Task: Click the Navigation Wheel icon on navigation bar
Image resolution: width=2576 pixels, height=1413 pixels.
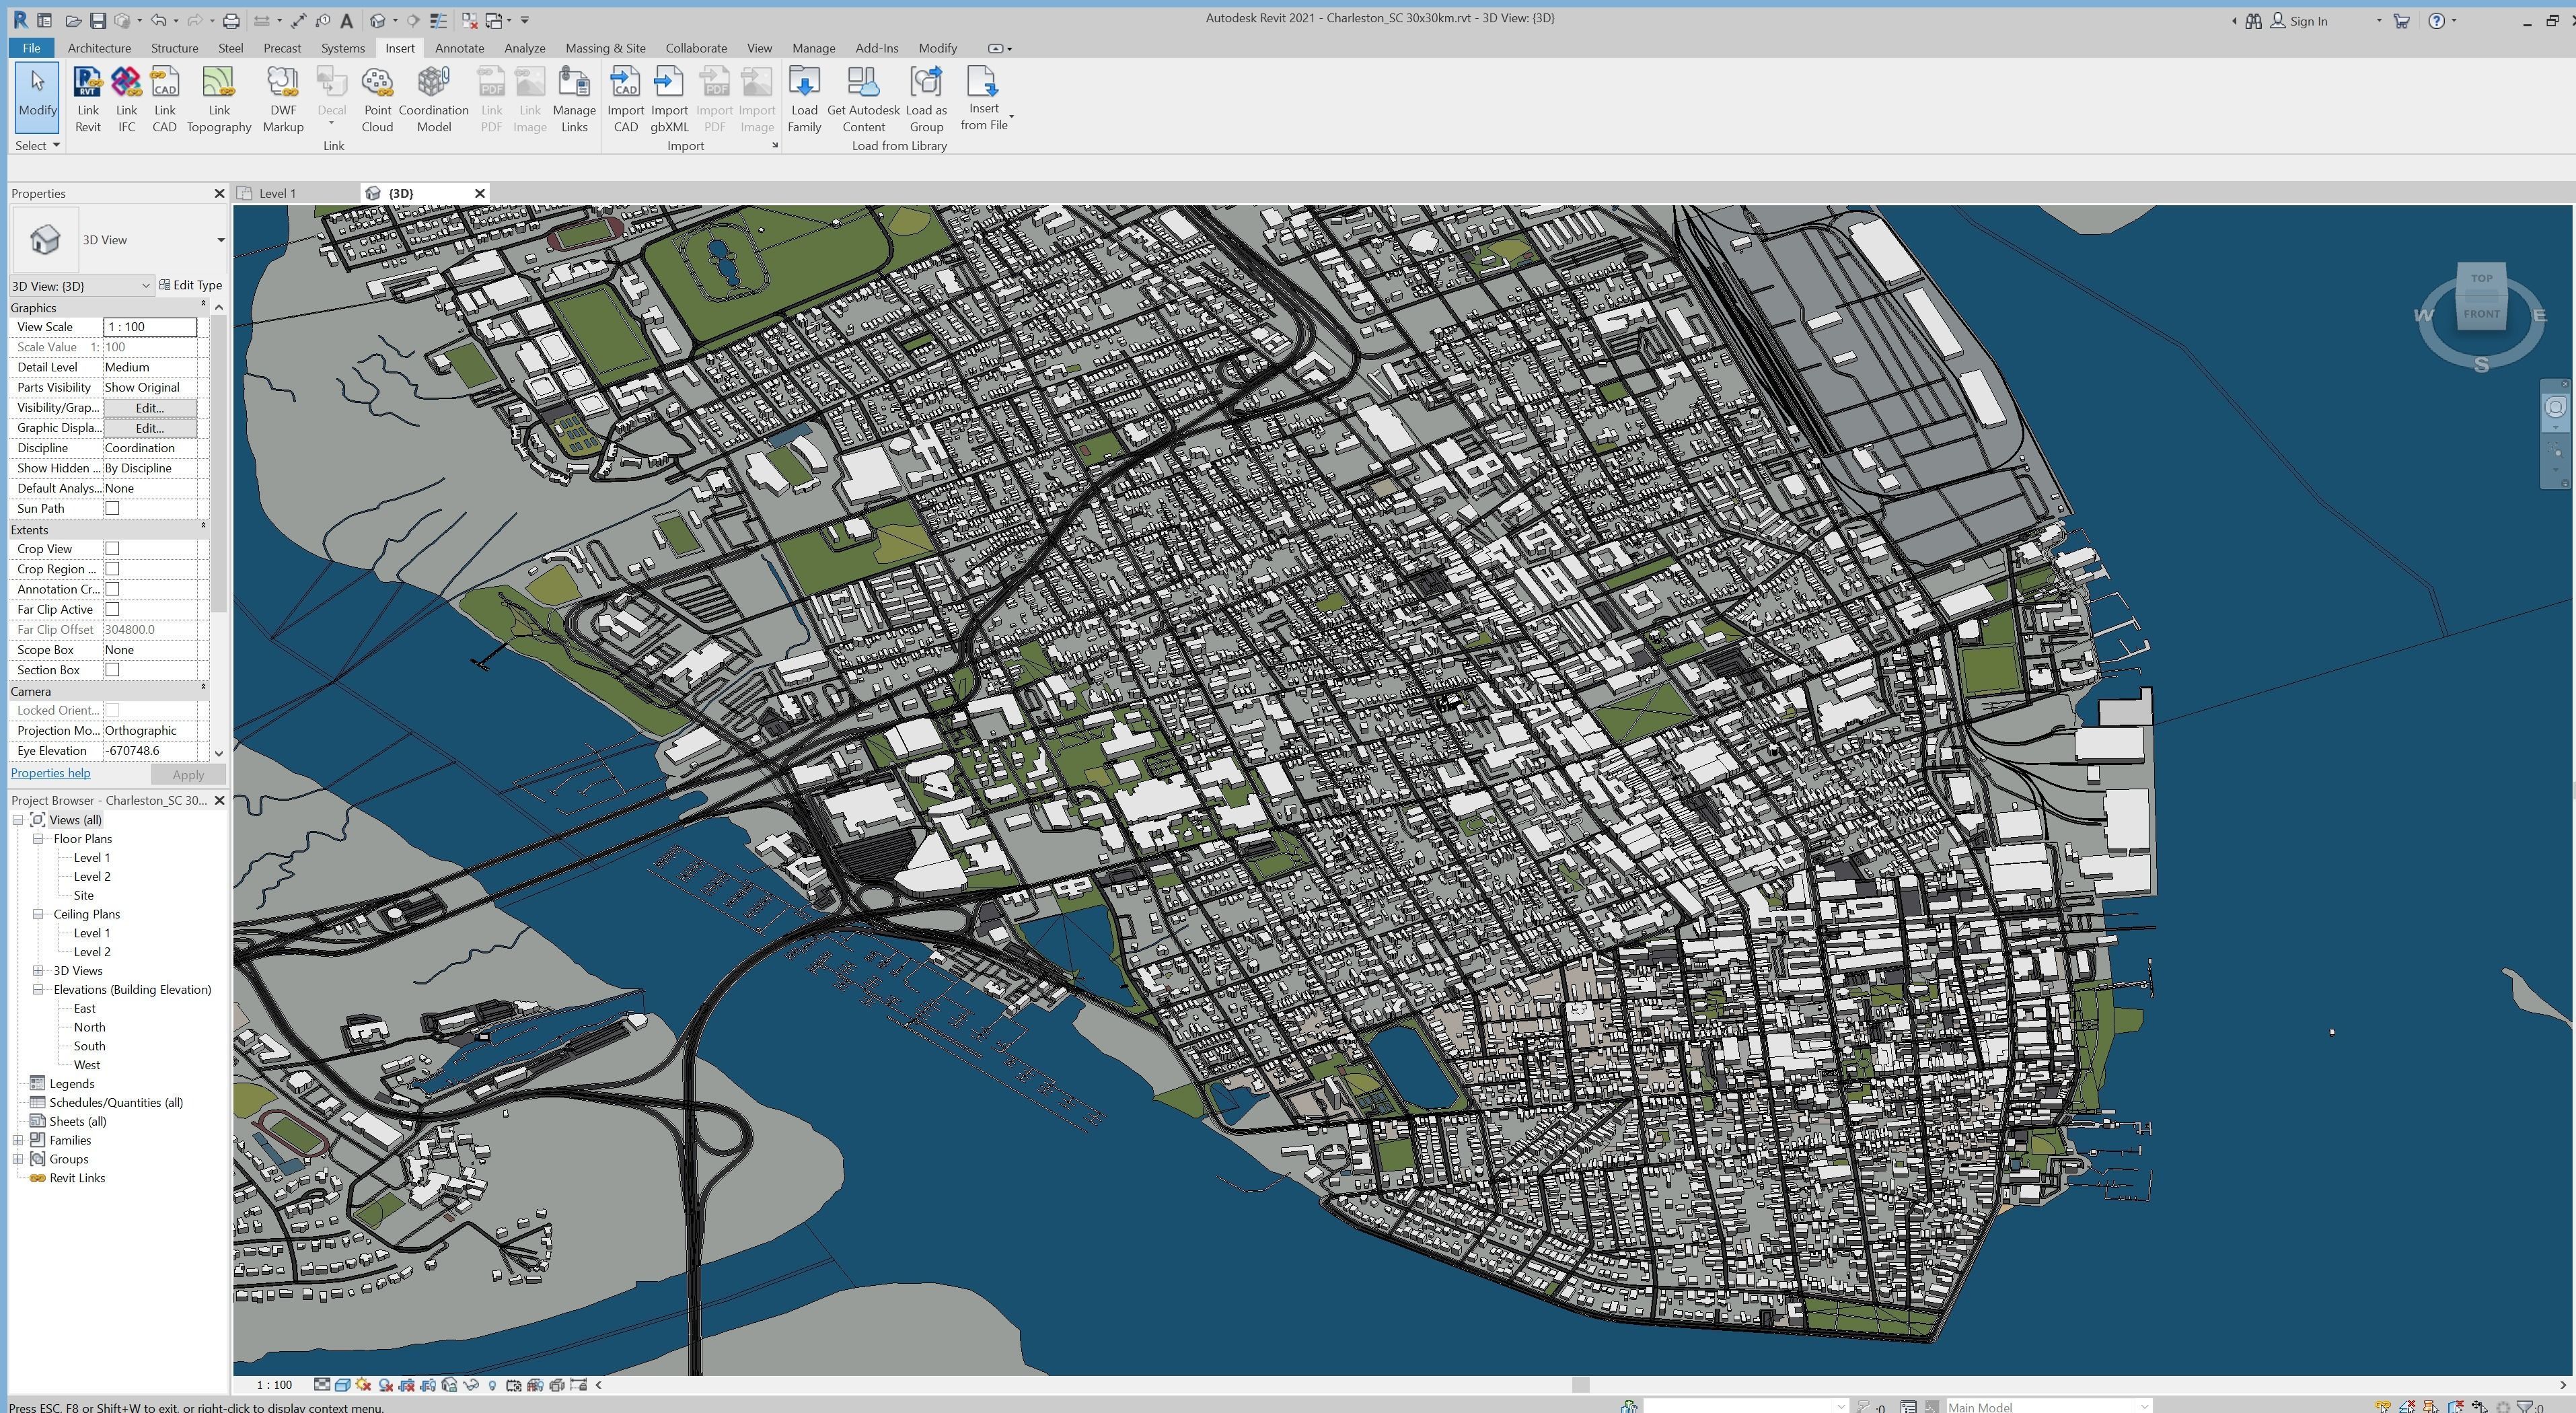Action: [2555, 407]
